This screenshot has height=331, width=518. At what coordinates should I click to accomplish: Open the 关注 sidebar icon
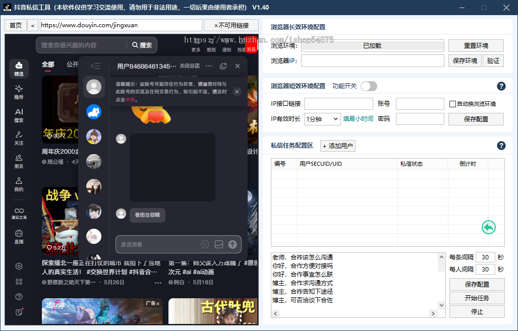(19, 138)
